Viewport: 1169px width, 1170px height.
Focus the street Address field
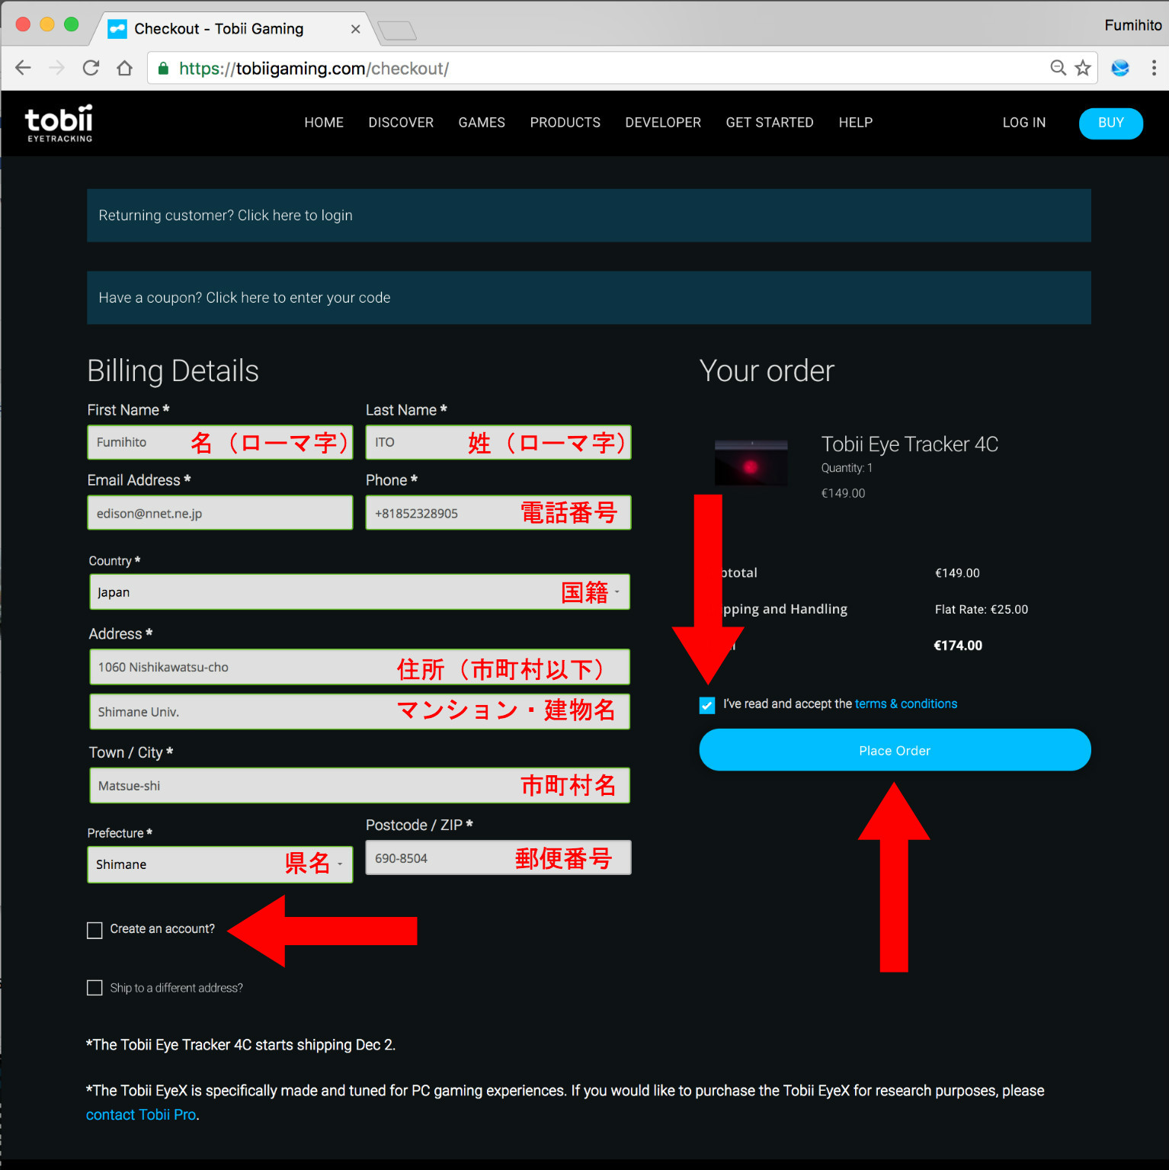coord(360,667)
